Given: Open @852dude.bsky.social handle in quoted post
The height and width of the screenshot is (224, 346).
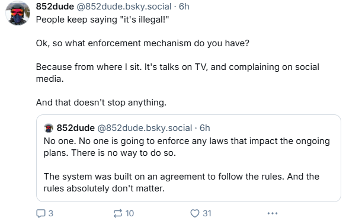Looking at the screenshot, I should [x=145, y=128].
